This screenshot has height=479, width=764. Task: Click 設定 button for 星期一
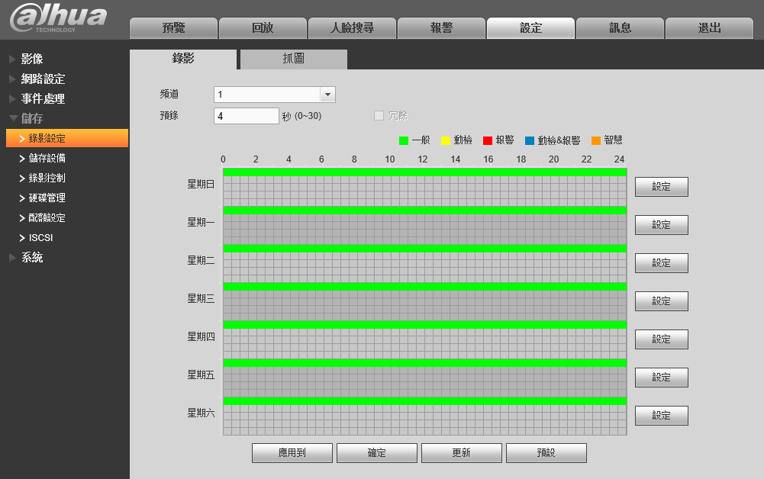tap(661, 225)
